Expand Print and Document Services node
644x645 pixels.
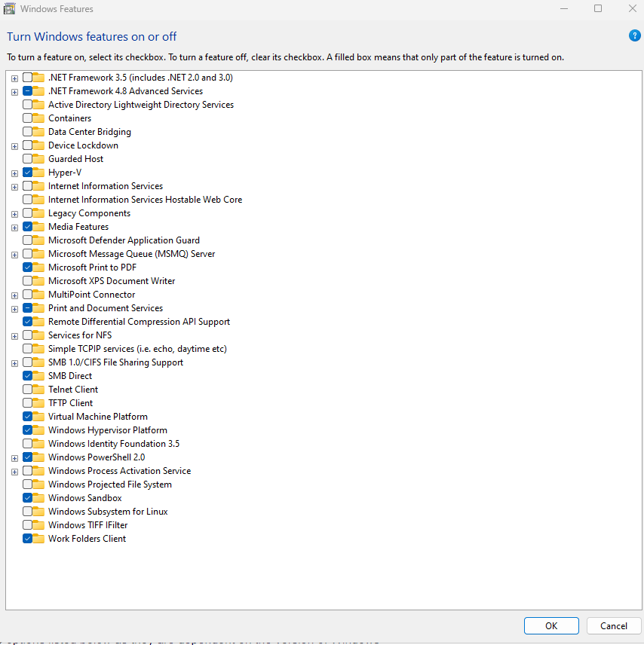tap(14, 309)
